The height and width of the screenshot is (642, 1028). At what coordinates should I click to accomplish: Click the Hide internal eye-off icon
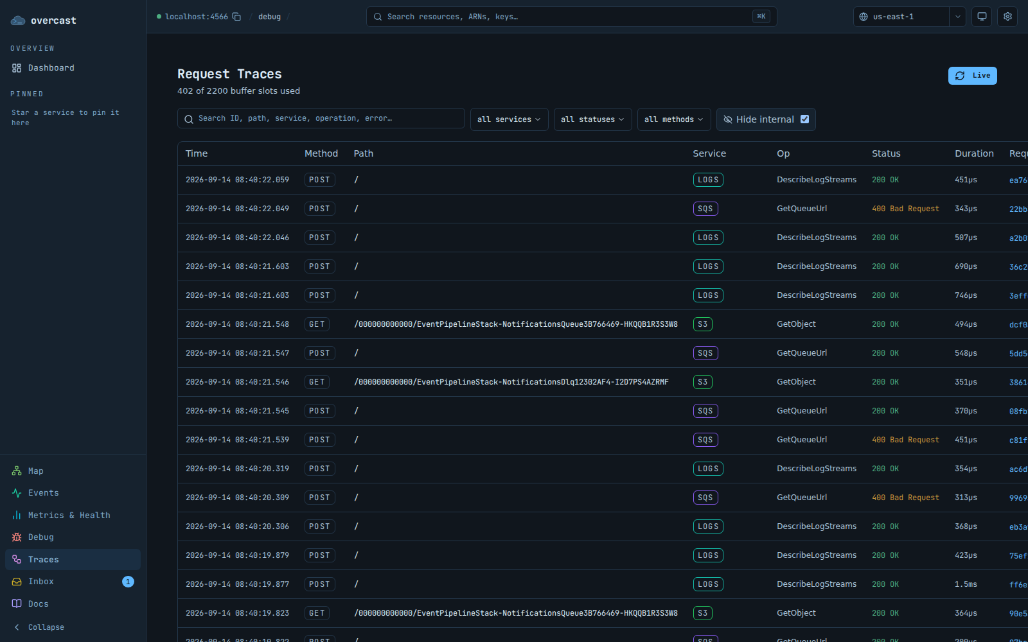pyautogui.click(x=728, y=119)
